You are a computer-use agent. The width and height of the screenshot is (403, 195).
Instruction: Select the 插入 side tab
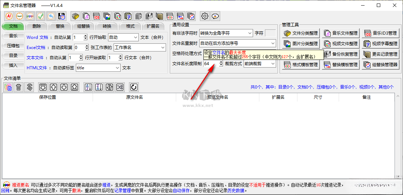point(13,65)
